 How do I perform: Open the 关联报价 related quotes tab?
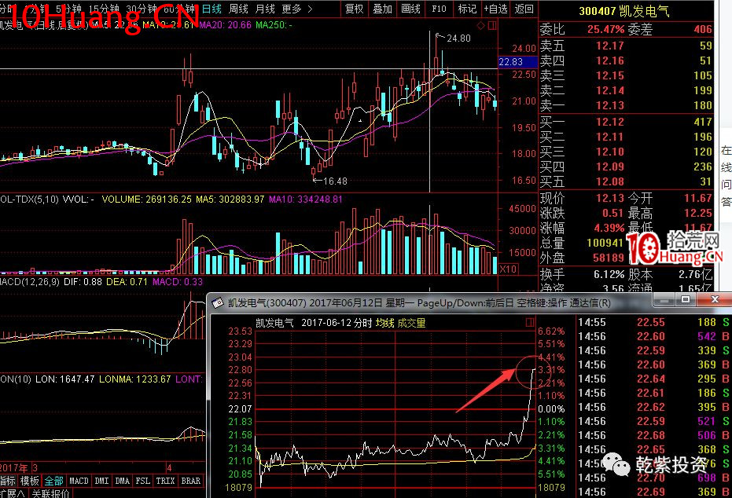(50, 493)
